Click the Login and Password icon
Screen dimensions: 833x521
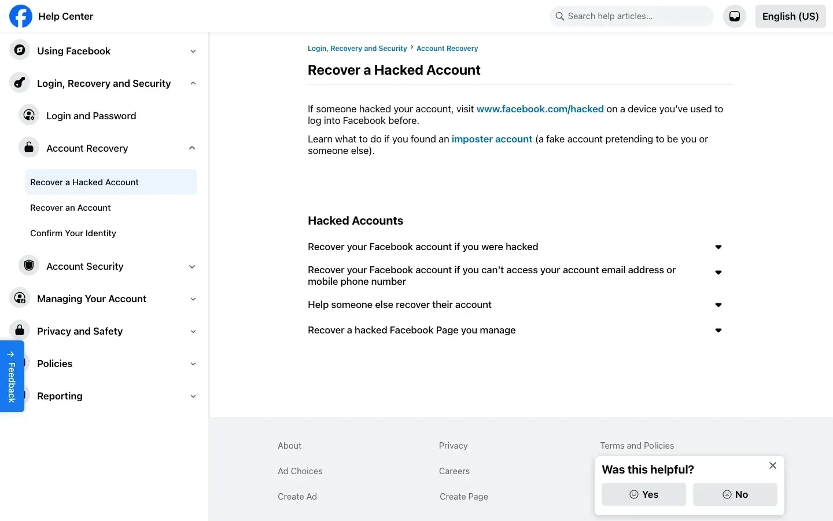tap(29, 115)
